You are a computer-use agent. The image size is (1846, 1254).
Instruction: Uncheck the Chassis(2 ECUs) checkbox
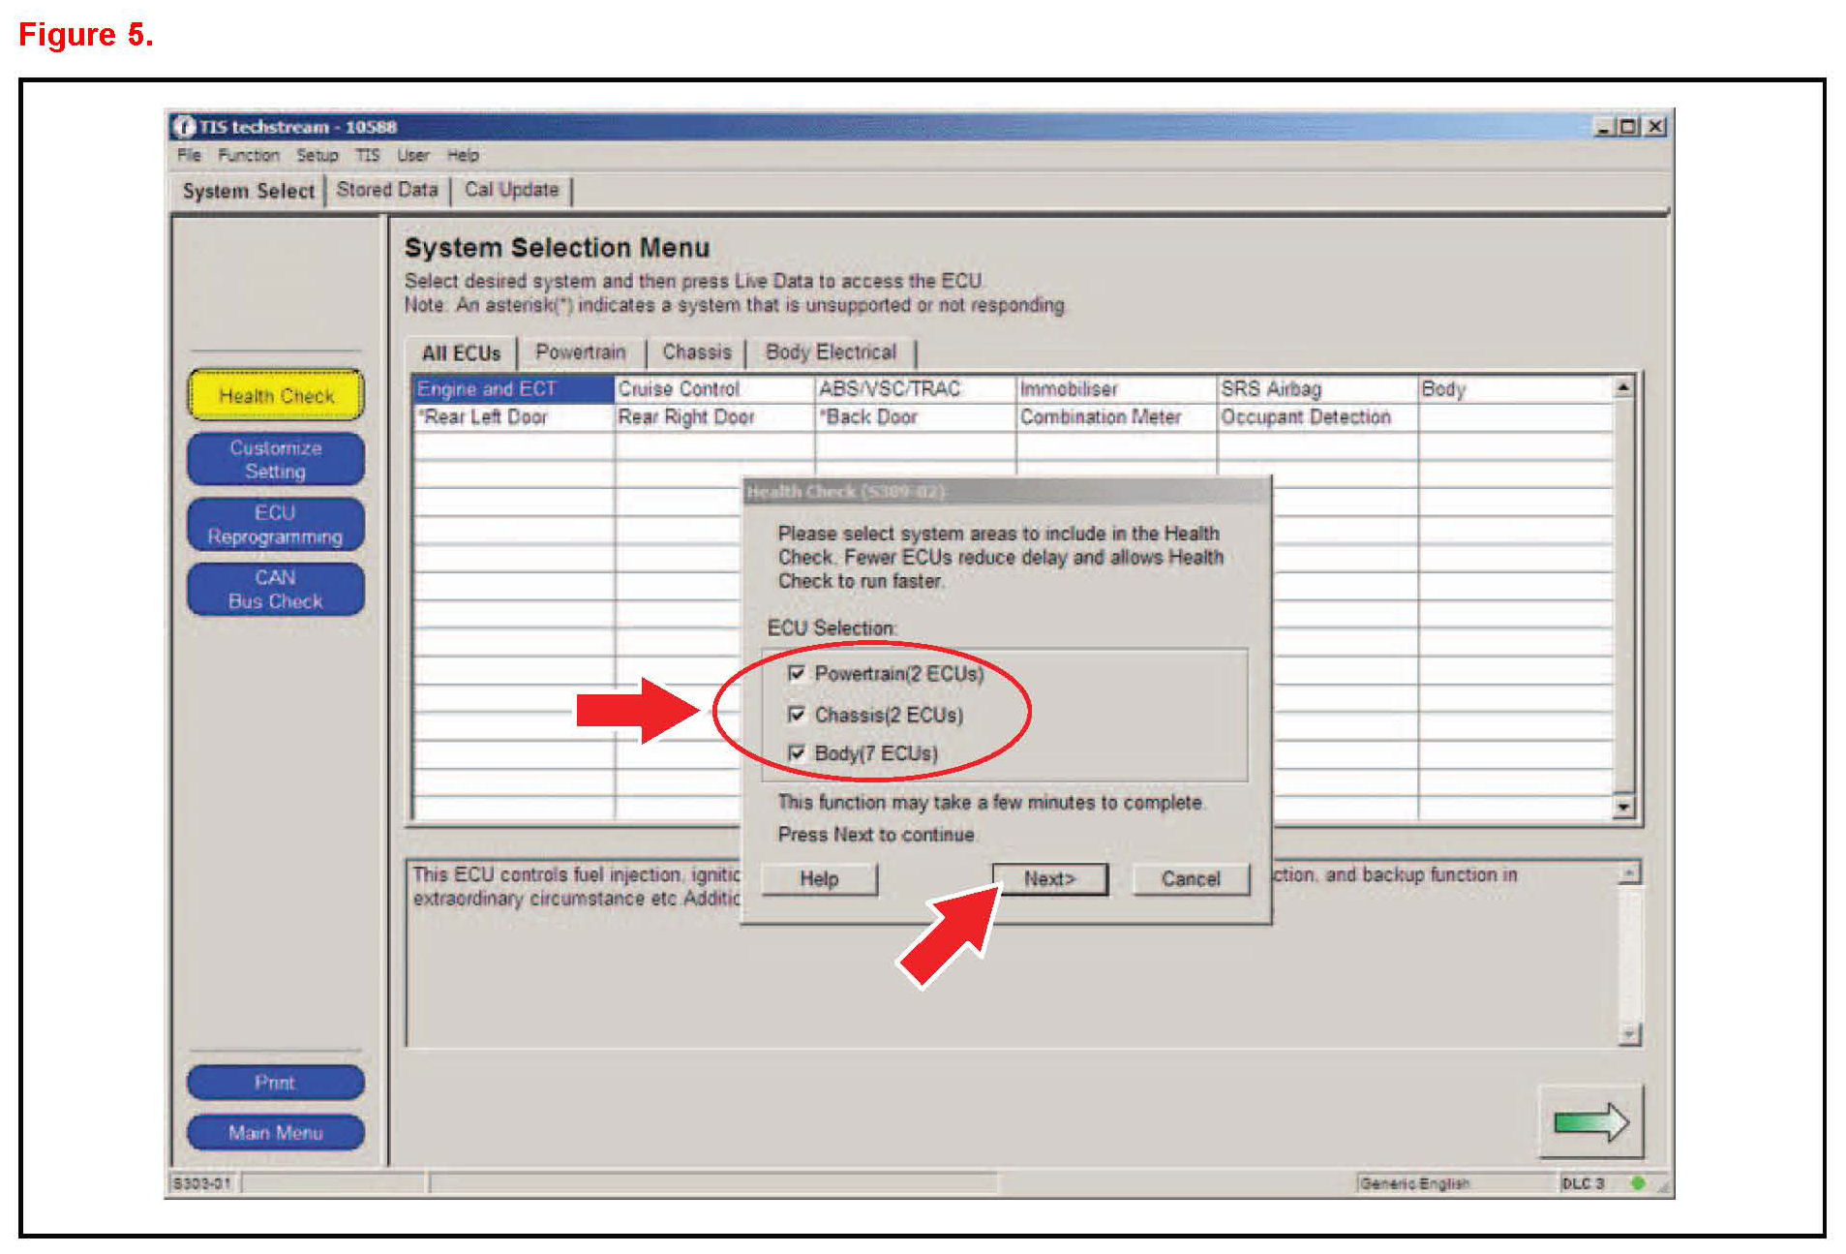797,715
